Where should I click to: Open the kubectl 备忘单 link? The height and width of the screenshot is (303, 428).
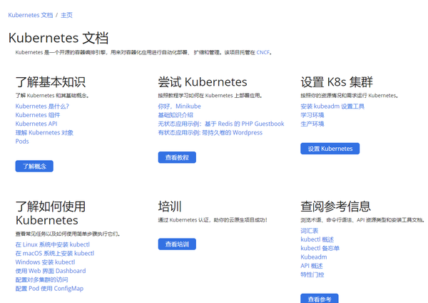(320, 248)
